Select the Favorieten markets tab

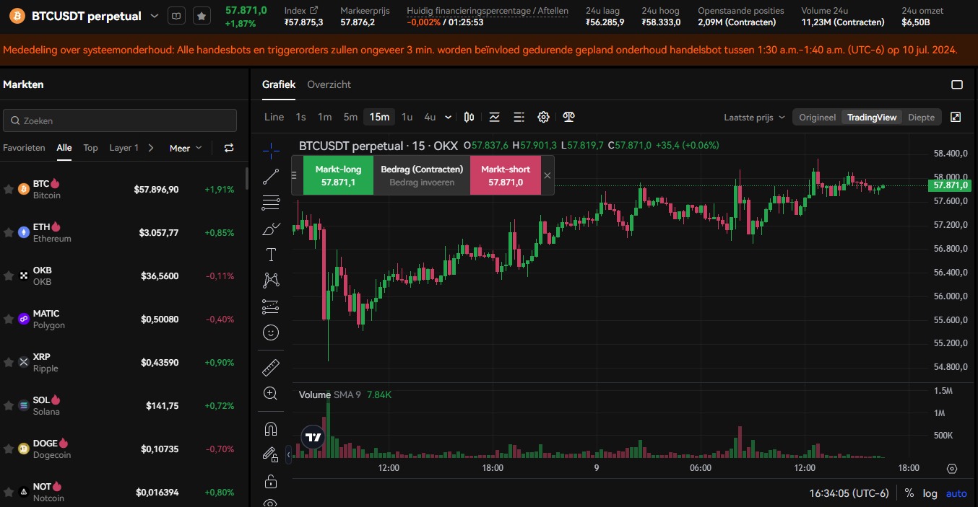(24, 148)
